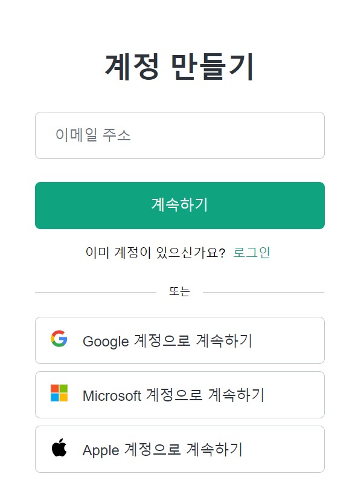Navigate to login via the teal 로그인 text
The height and width of the screenshot is (503, 355).
pos(252,253)
